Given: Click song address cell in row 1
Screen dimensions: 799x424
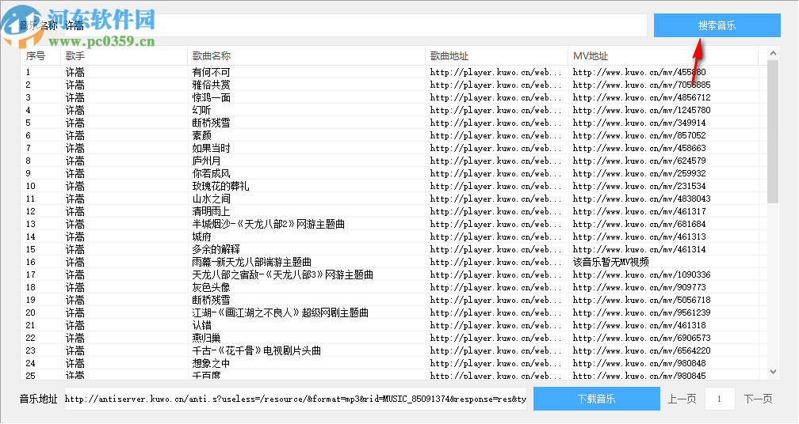Looking at the screenshot, I should [496, 72].
